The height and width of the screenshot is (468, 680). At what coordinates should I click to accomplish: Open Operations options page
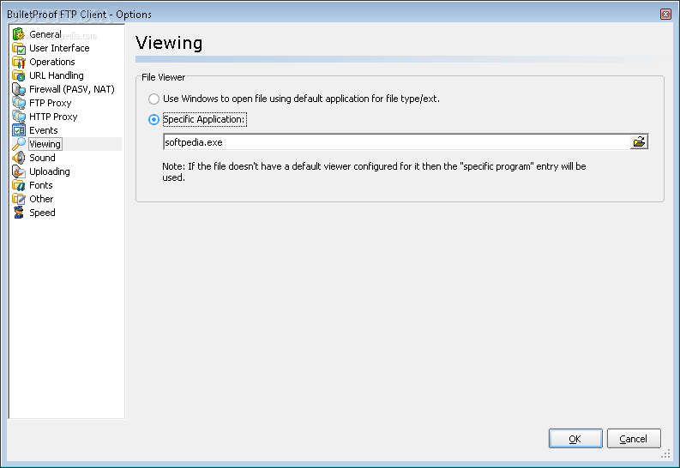tap(52, 62)
